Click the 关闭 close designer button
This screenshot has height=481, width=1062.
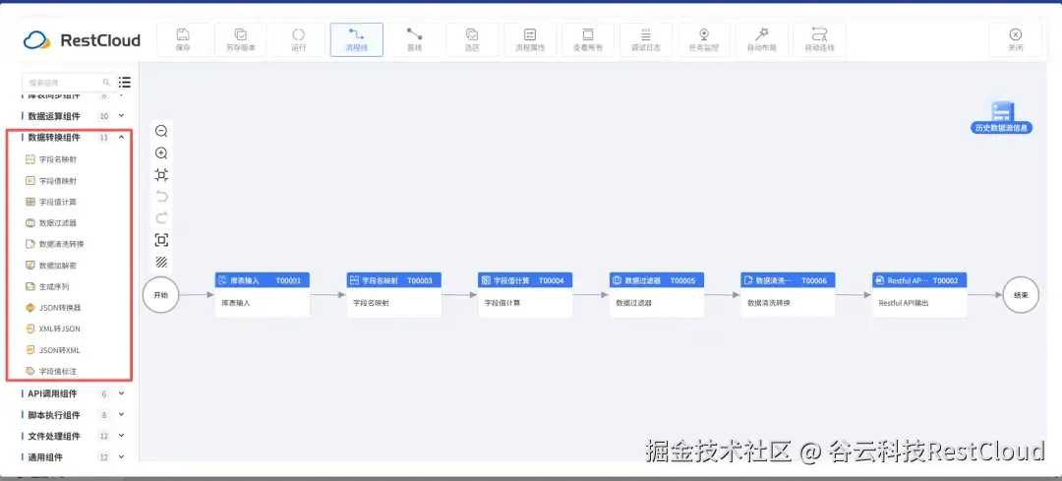tap(1015, 40)
